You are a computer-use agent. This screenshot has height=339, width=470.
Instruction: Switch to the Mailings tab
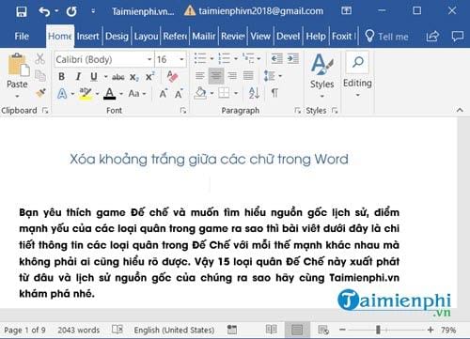click(204, 37)
